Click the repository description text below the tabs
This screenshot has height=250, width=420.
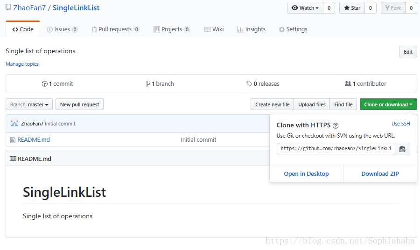pos(41,51)
